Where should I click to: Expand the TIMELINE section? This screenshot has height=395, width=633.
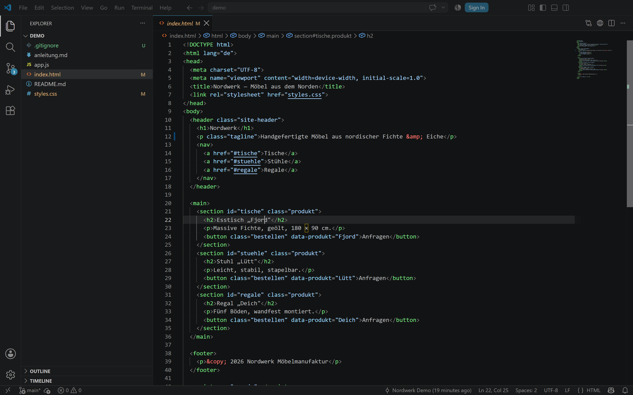tap(87, 381)
